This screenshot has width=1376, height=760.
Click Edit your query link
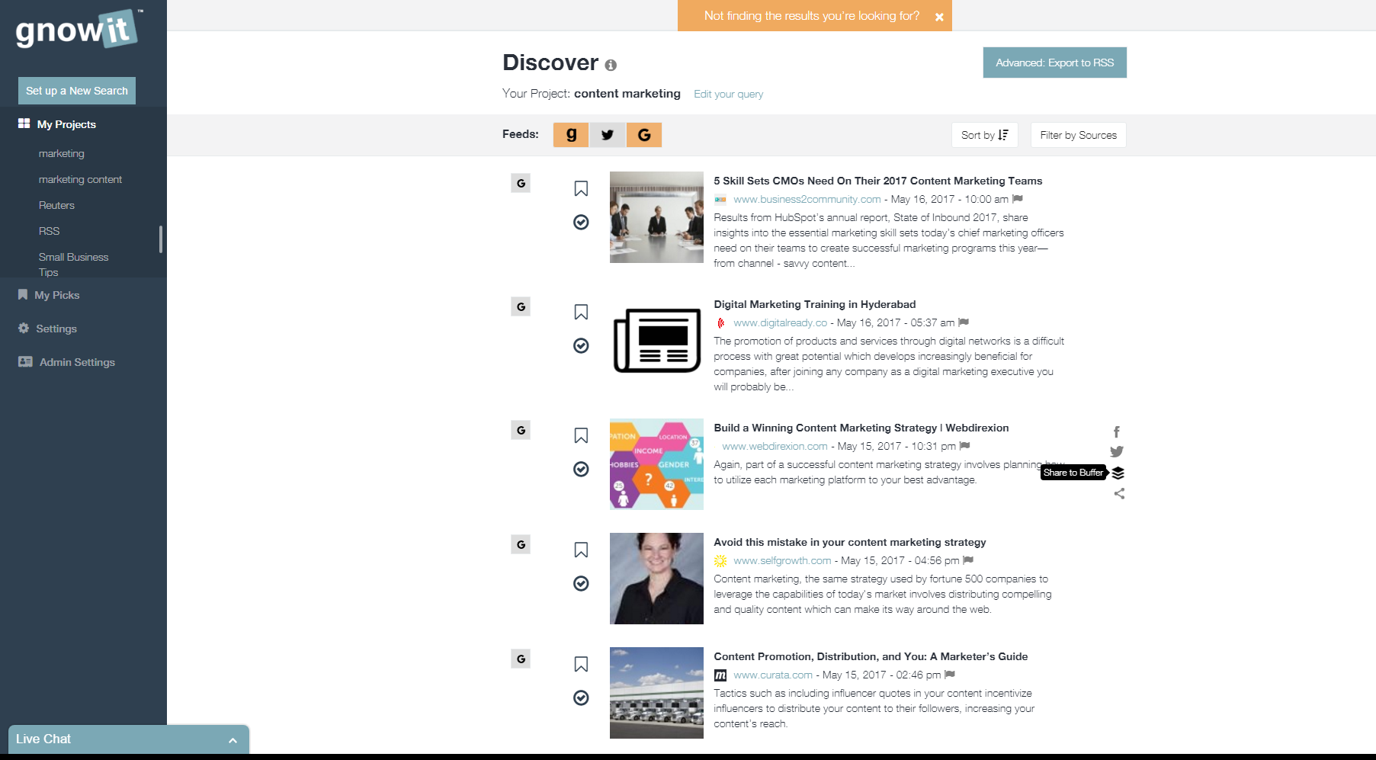[x=728, y=94]
